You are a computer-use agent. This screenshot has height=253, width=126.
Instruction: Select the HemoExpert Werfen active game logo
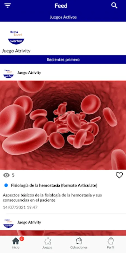16,37
